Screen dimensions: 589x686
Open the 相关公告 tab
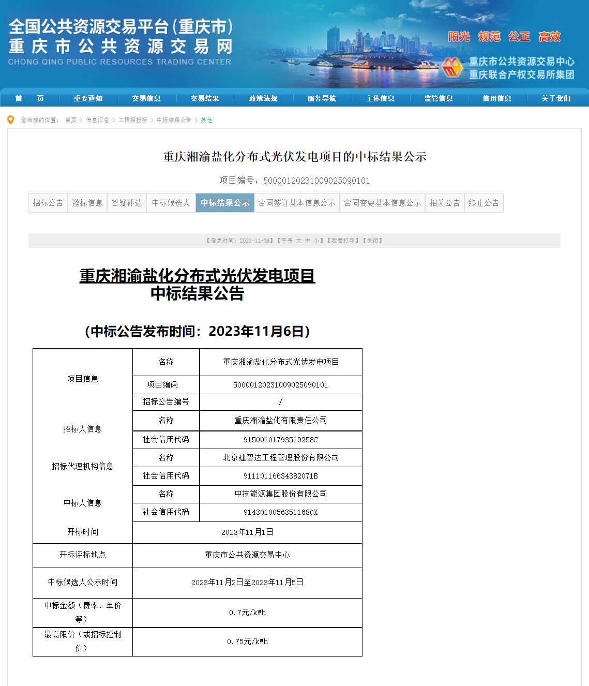445,203
